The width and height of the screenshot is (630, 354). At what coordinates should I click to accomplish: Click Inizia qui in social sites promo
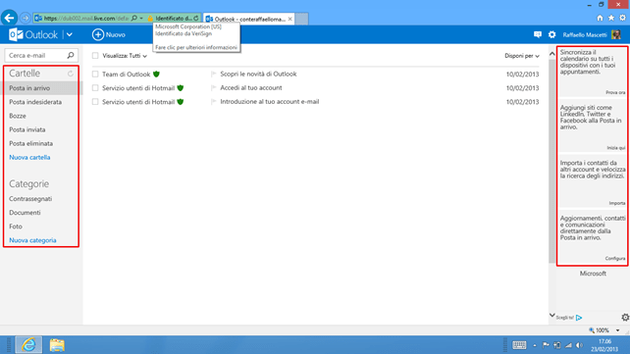coord(616,148)
